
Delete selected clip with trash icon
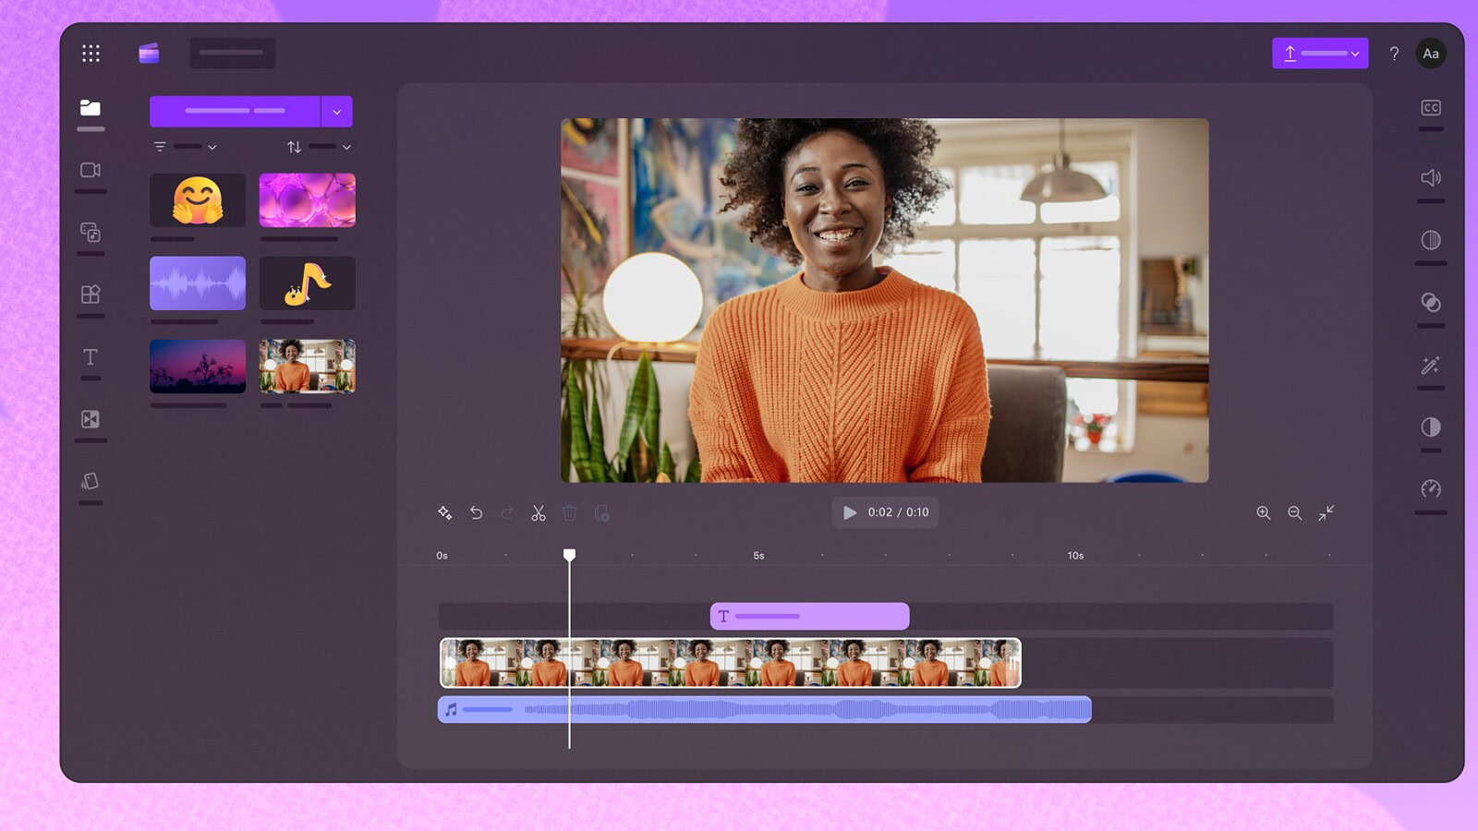(570, 512)
